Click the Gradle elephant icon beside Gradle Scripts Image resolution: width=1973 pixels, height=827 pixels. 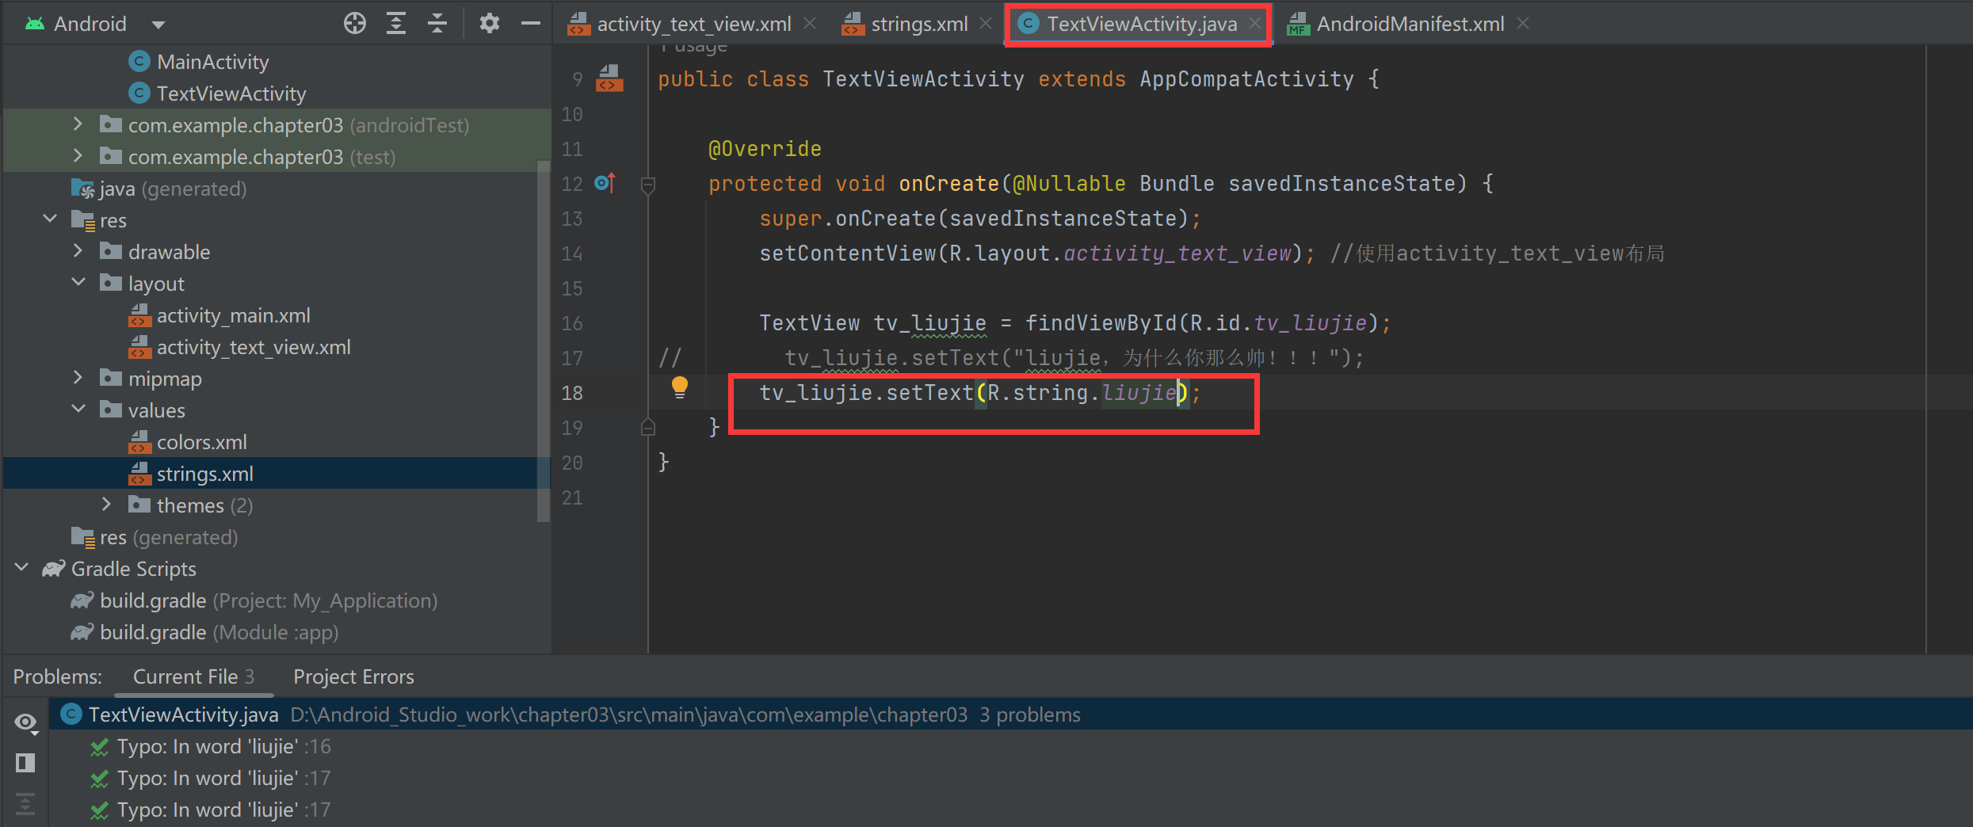54,569
